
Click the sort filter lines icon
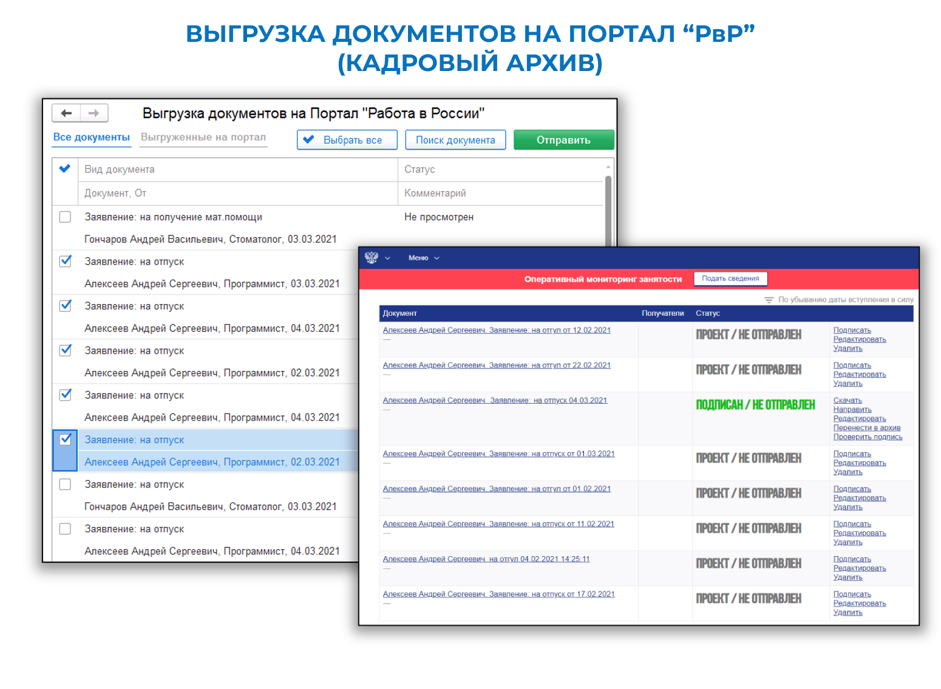(x=769, y=300)
